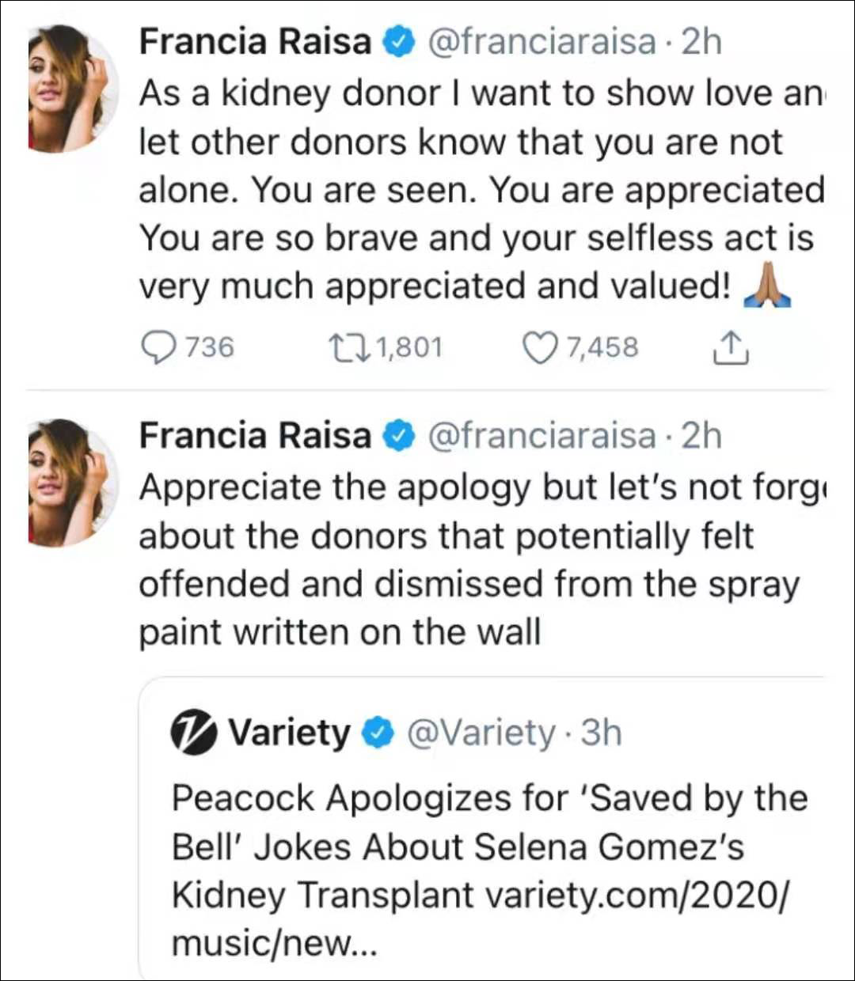
Task: Open Francia Raisa name on first tweet
Action: point(255,42)
